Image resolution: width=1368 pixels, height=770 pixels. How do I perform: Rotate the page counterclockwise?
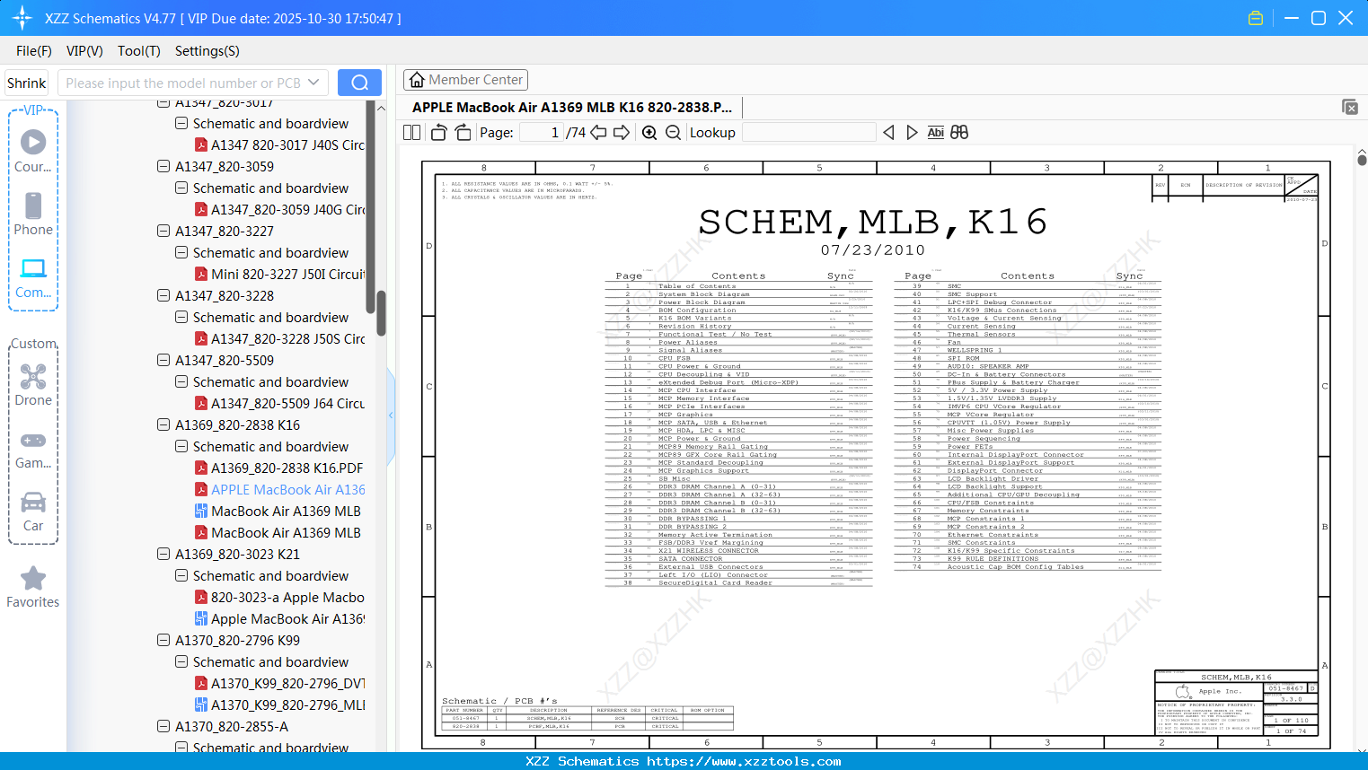click(439, 133)
